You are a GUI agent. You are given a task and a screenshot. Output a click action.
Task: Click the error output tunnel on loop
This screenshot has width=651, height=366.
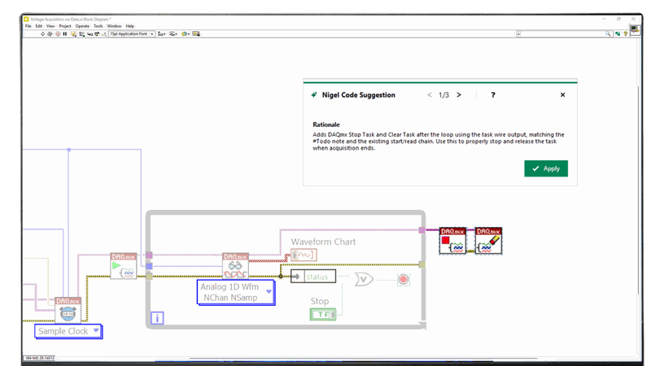coord(422,264)
